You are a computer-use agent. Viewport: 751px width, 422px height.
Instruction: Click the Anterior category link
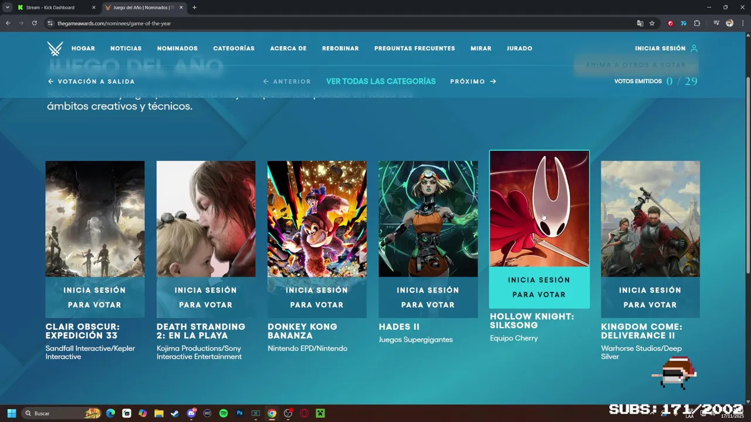click(x=287, y=81)
